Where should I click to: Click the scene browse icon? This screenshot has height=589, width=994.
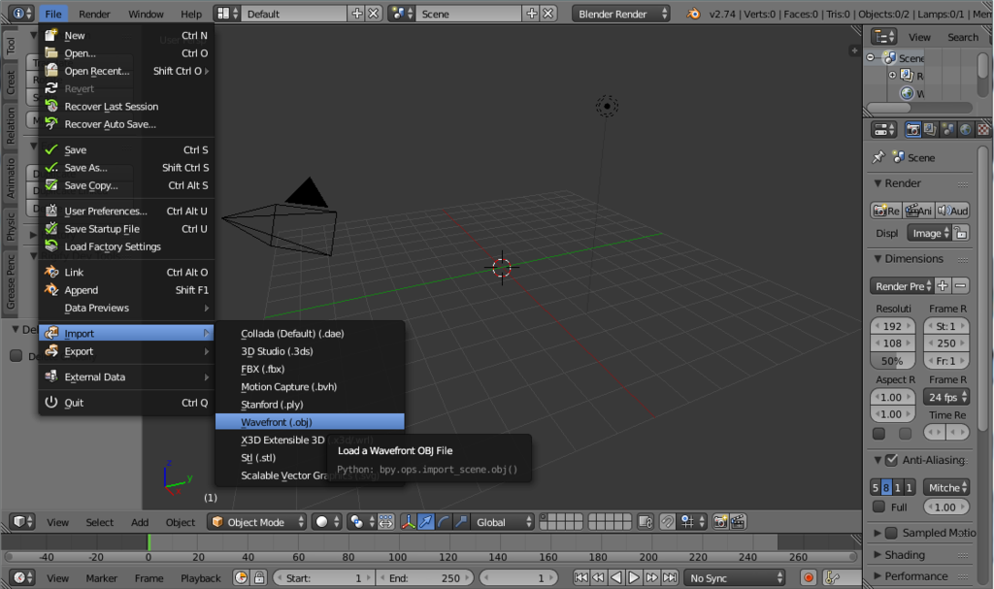click(x=401, y=14)
